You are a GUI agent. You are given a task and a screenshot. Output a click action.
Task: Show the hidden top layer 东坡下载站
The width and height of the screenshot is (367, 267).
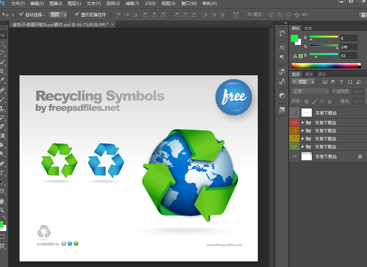coord(294,113)
